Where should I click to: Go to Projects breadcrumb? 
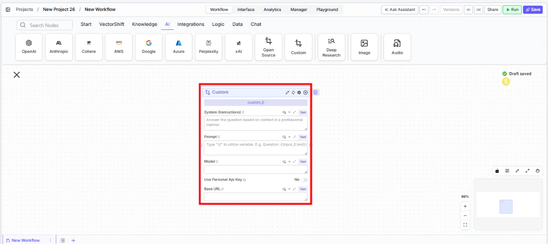click(24, 9)
